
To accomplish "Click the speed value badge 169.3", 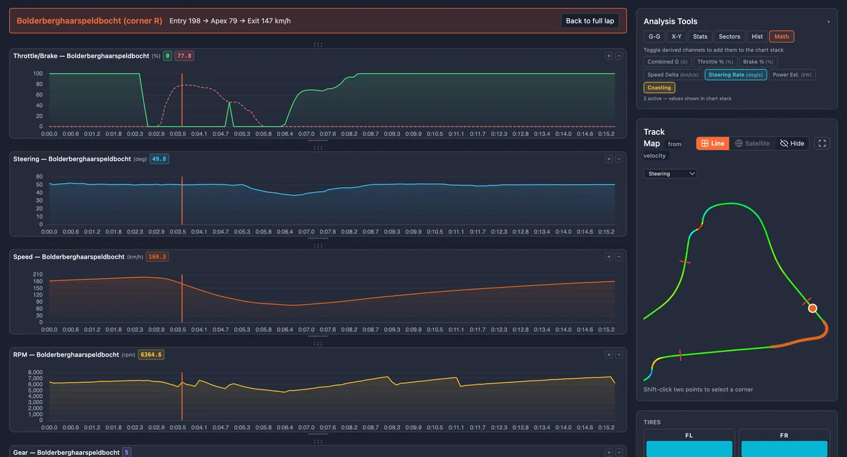I will pyautogui.click(x=157, y=257).
